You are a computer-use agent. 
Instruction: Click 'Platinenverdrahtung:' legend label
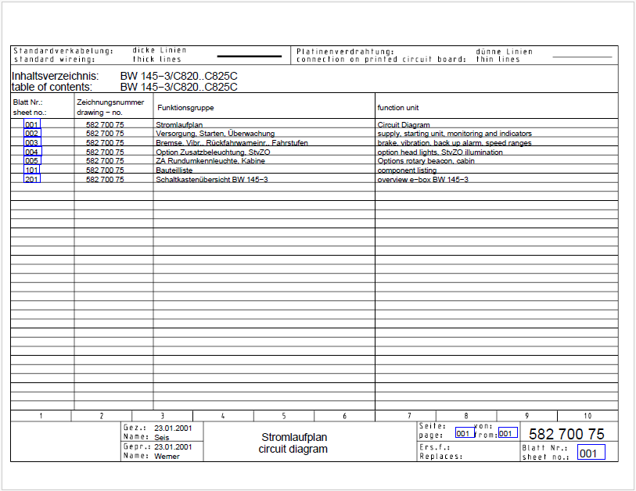click(x=345, y=52)
